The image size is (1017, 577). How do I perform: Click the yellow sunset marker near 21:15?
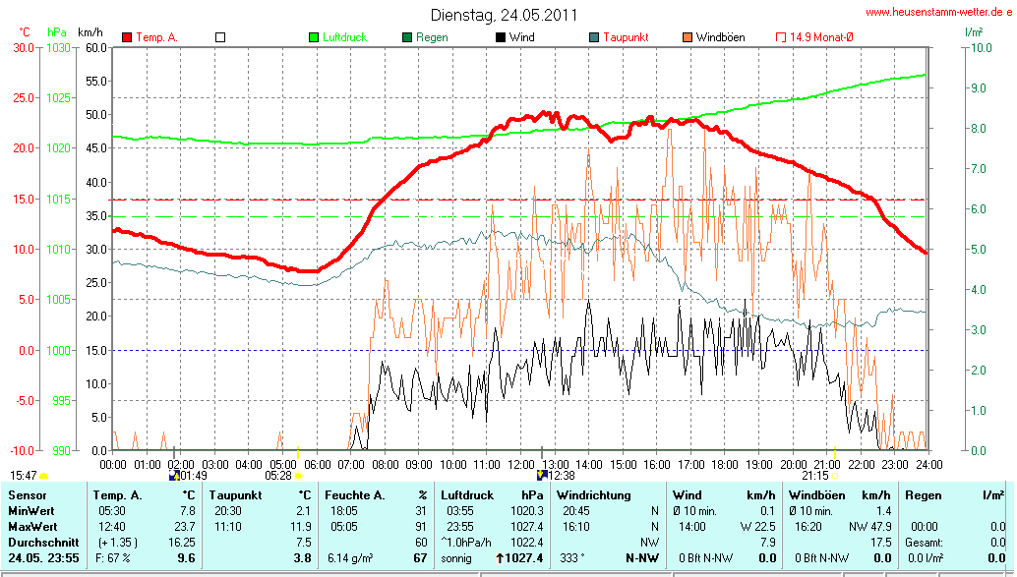click(835, 474)
